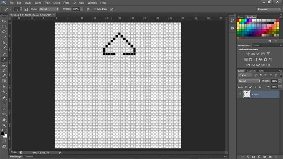Open the File menu
Image resolution: width=283 pixels, height=159 pixels.
(x=11, y=3)
